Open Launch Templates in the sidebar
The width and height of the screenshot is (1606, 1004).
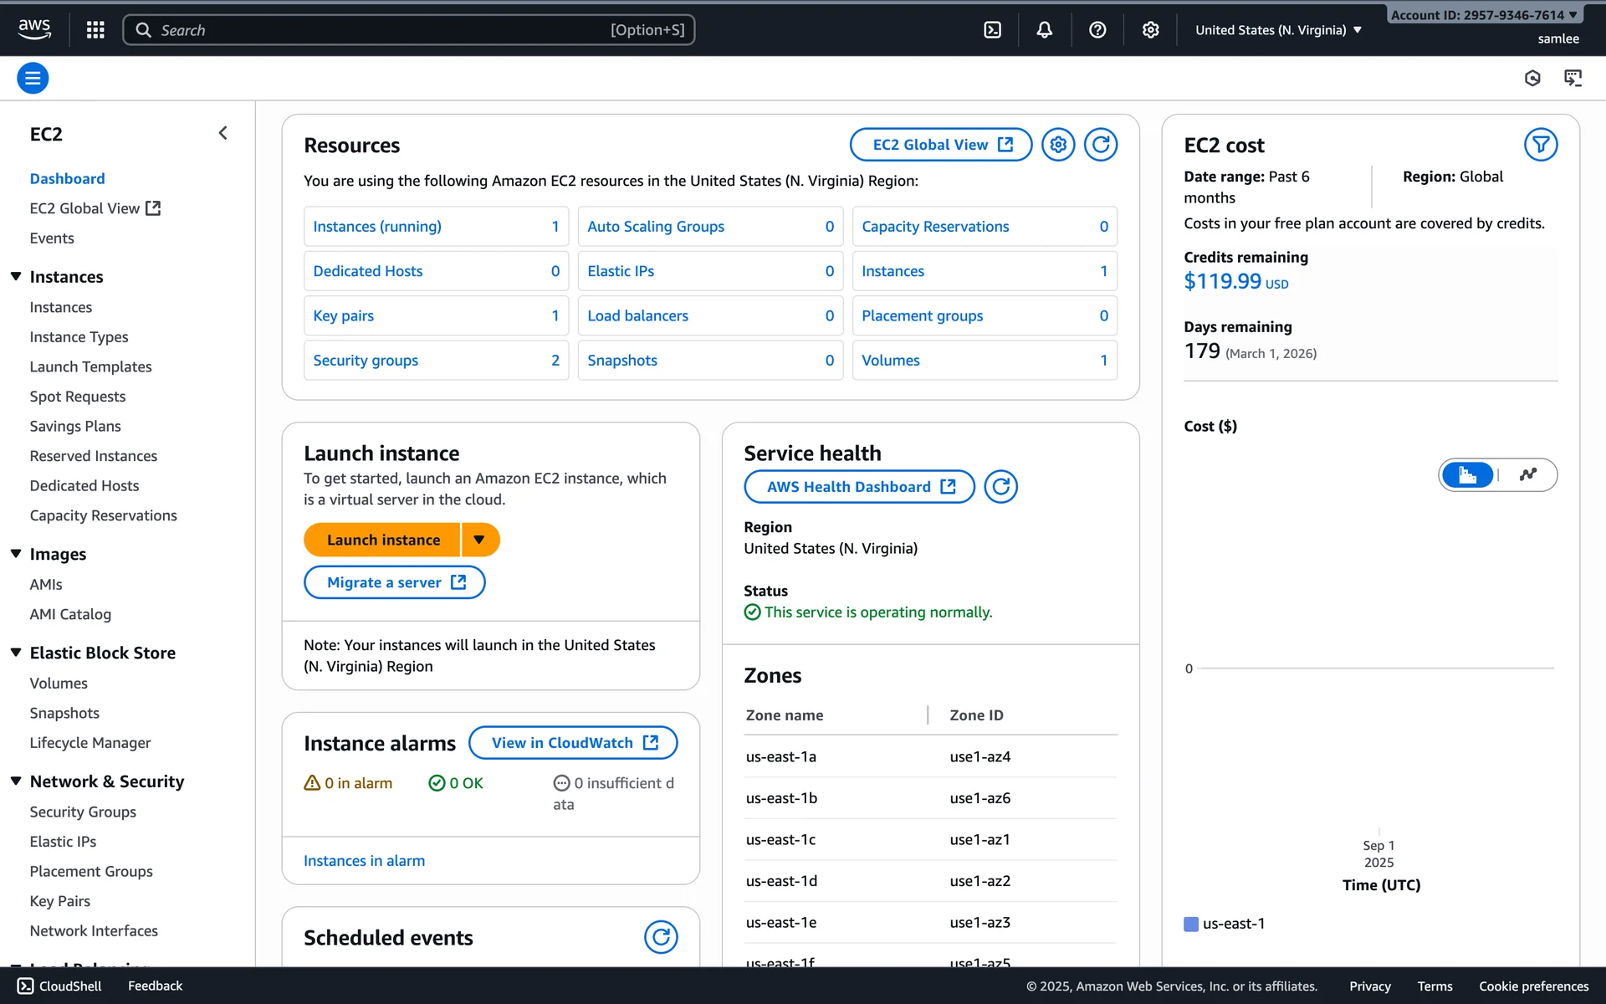pyautogui.click(x=90, y=366)
